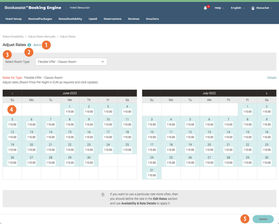The height and width of the screenshot is (224, 279).
Task: Open the notifications bell icon
Action: tap(205, 8)
